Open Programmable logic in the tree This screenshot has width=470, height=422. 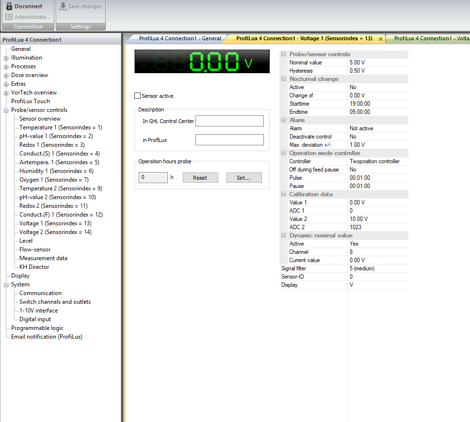37,328
